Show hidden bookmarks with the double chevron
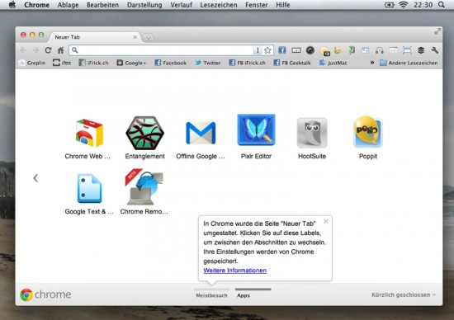Image resolution: width=454 pixels, height=320 pixels. click(x=372, y=63)
